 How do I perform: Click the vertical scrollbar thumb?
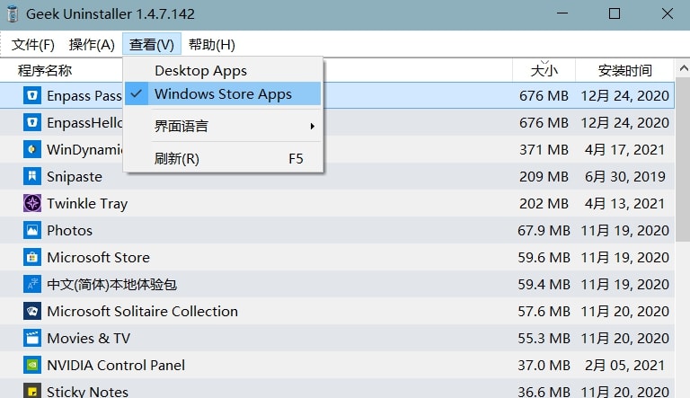683,158
